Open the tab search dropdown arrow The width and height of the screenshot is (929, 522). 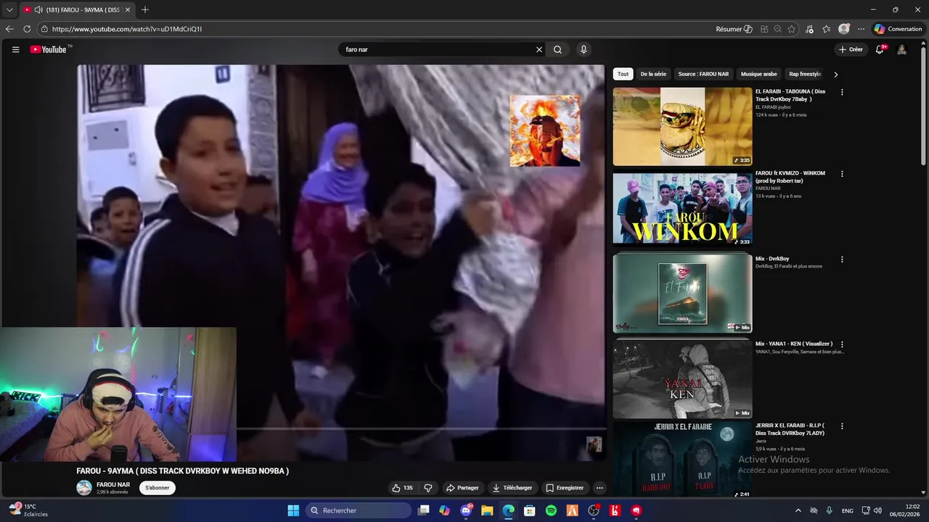click(x=9, y=9)
